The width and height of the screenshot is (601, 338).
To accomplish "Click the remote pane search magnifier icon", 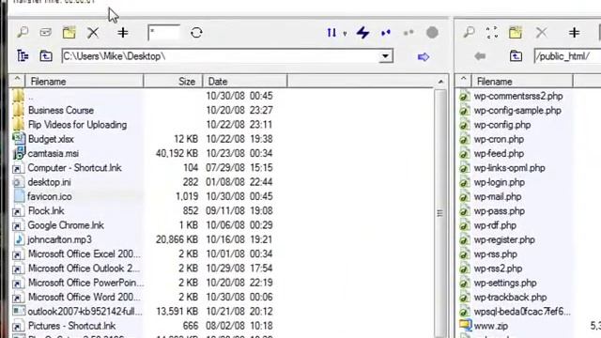I will pos(469,32).
